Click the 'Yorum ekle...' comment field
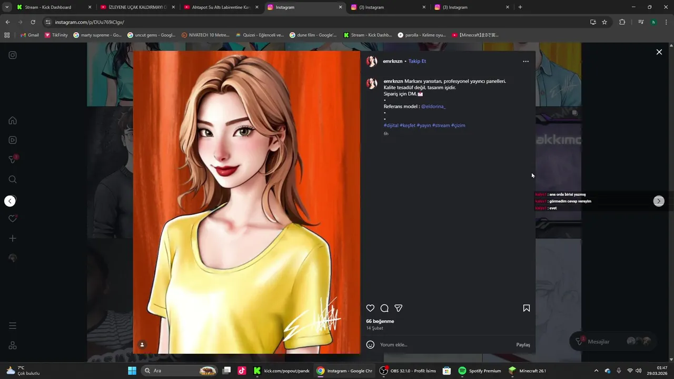 coord(445,345)
